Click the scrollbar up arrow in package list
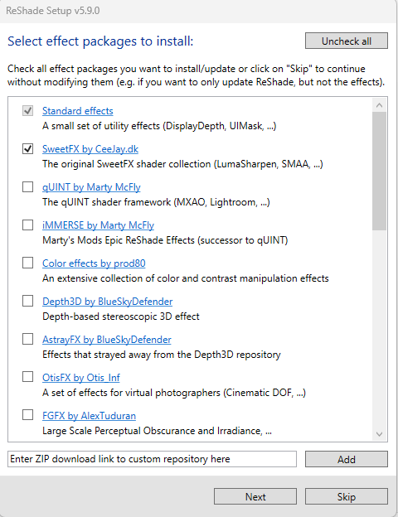398x517 pixels. click(x=379, y=105)
